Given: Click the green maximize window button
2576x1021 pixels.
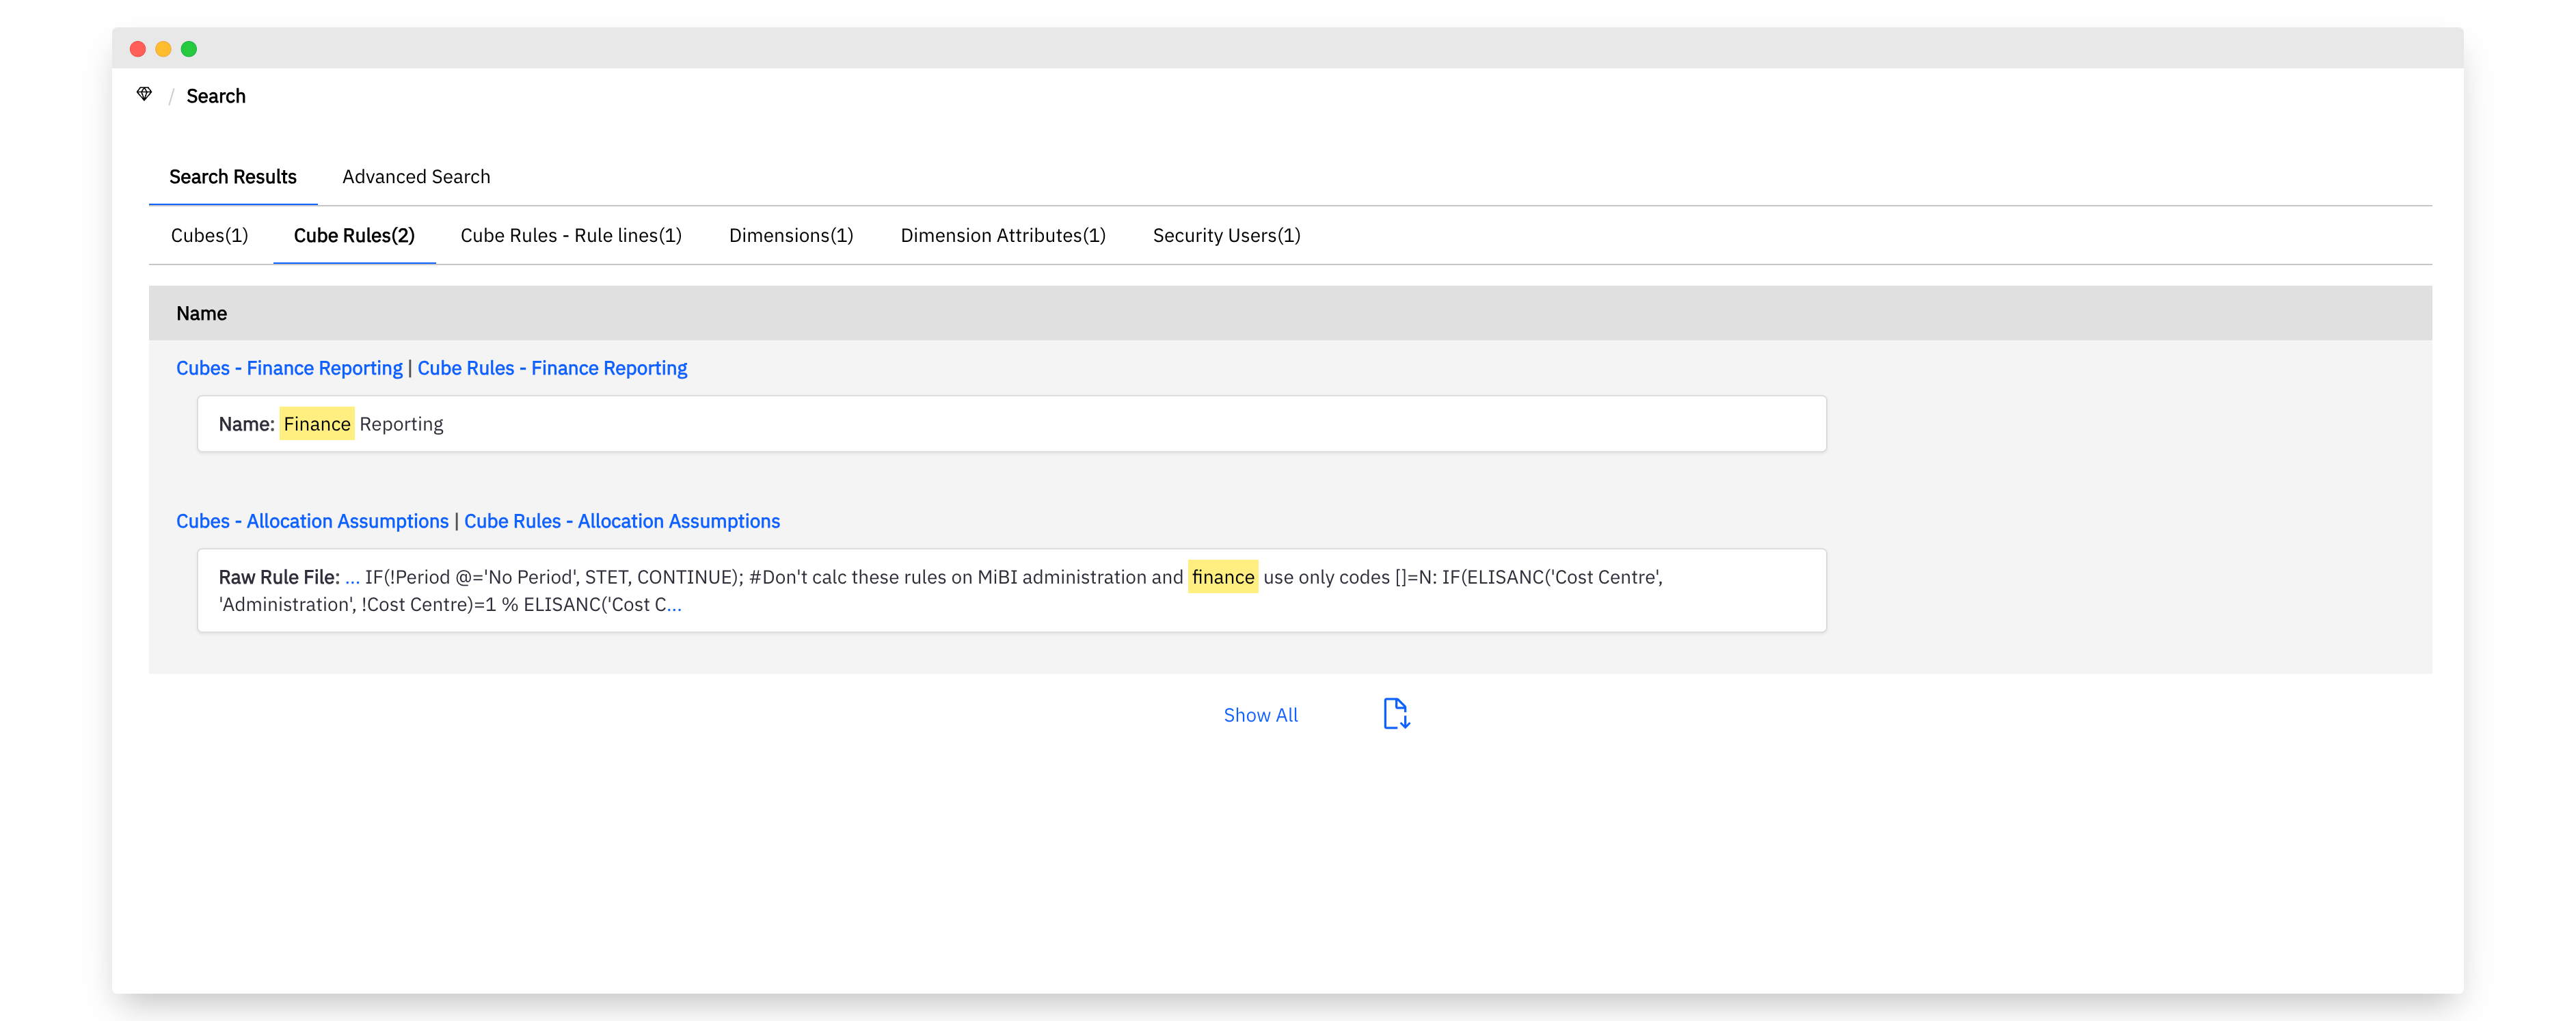Looking at the screenshot, I should click(x=189, y=49).
